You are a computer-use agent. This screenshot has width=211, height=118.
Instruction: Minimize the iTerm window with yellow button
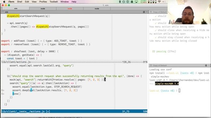coord(6,5)
